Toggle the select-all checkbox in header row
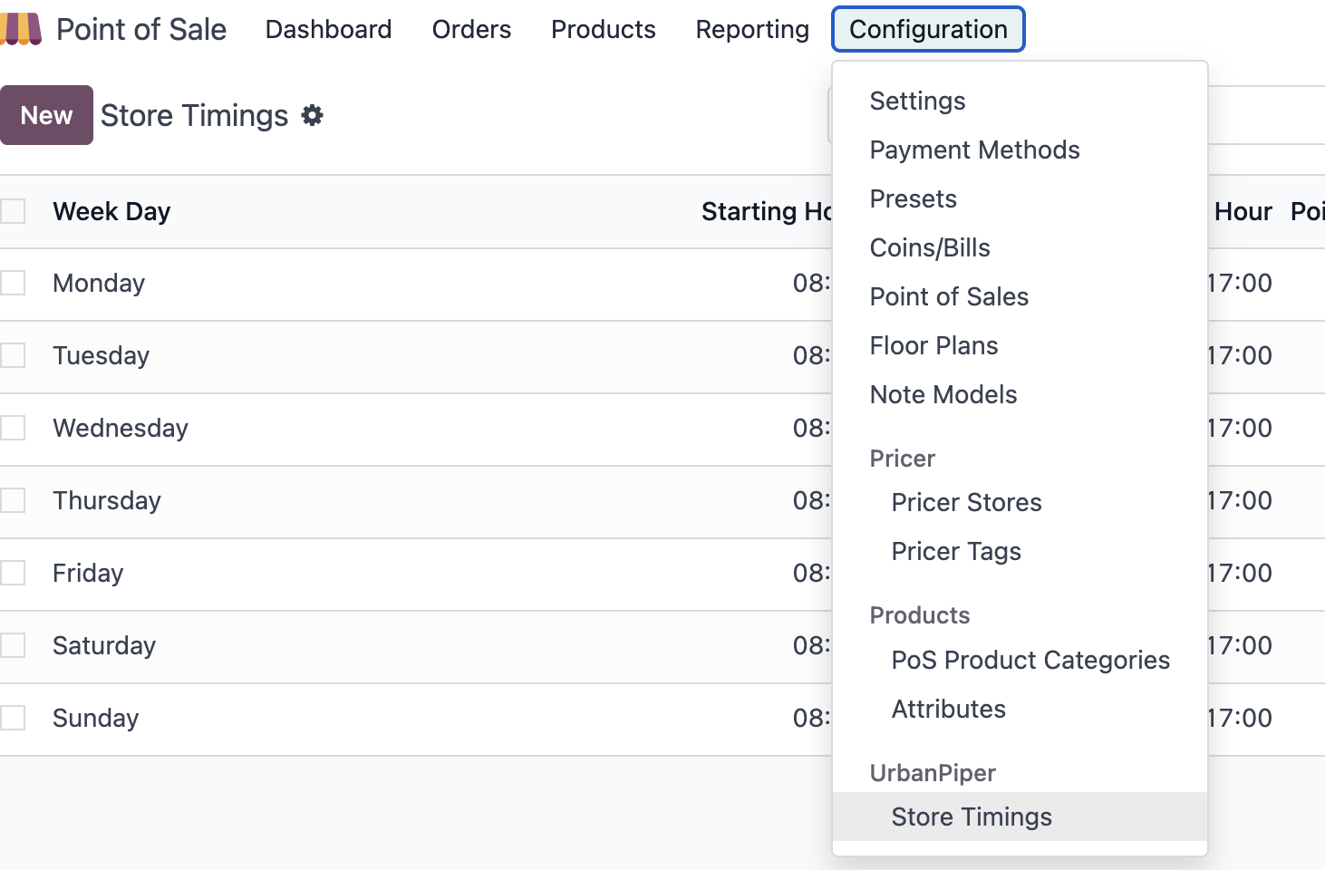This screenshot has width=1325, height=870. (x=13, y=211)
